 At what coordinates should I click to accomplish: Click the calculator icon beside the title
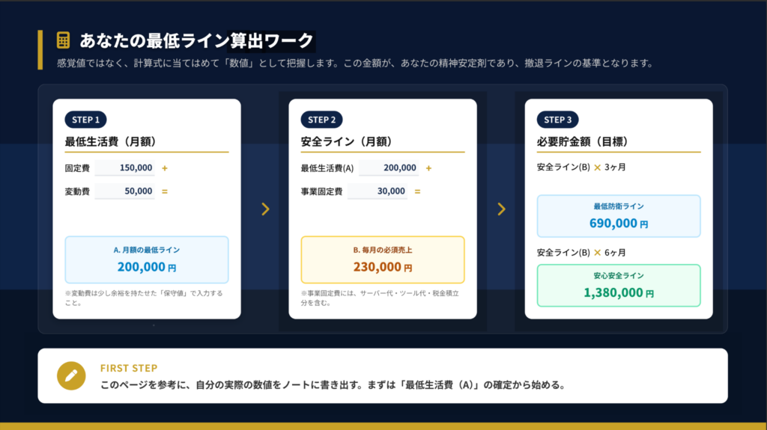(63, 40)
